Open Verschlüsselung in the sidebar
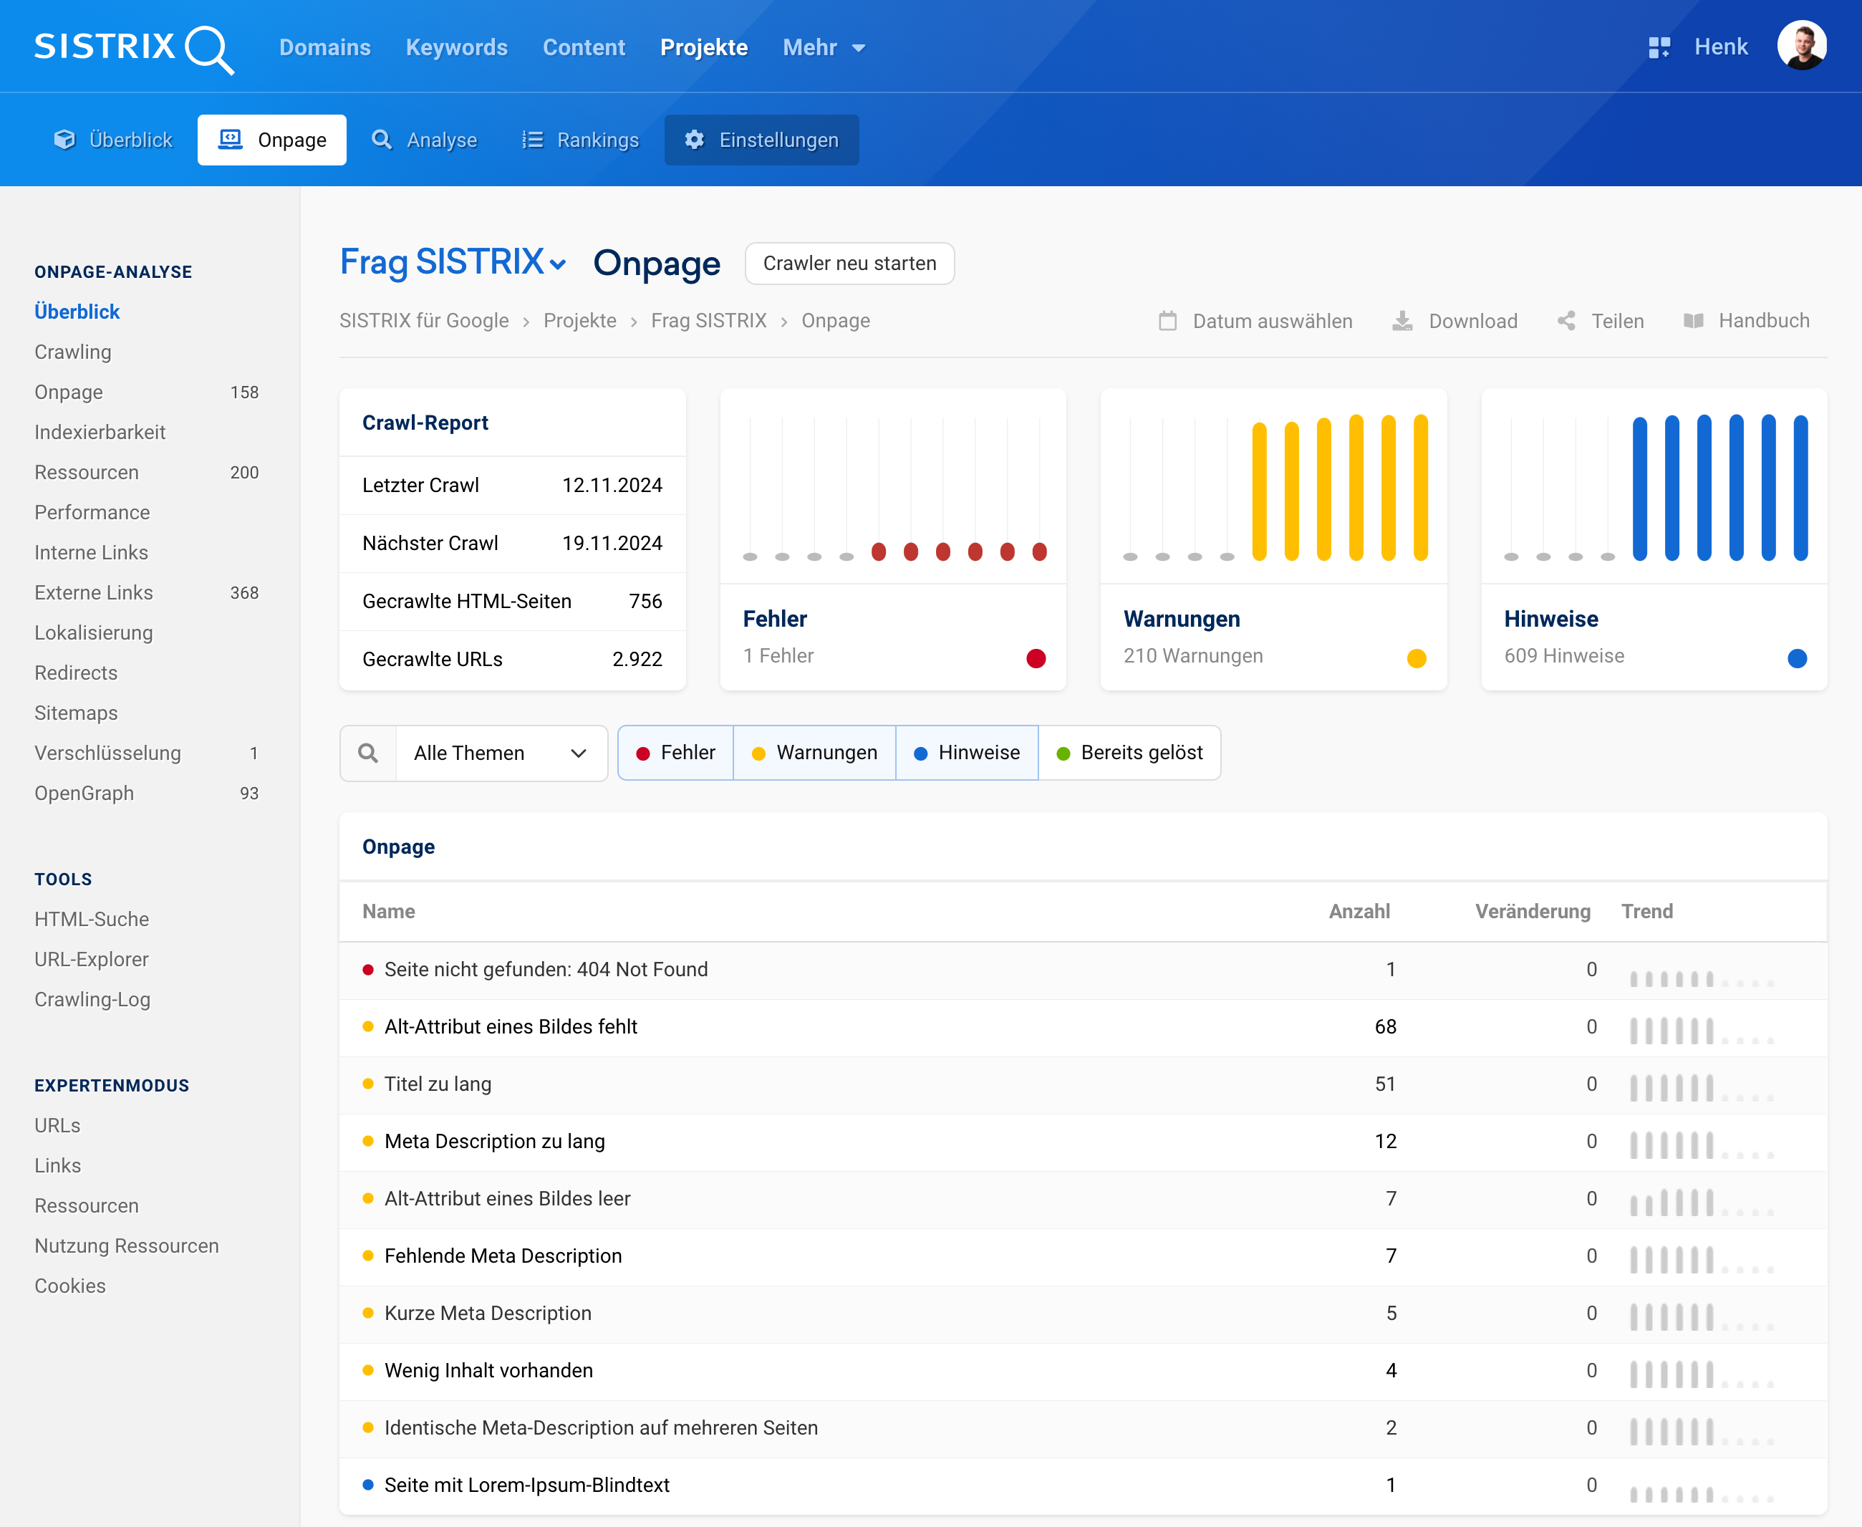This screenshot has height=1527, width=1862. [x=107, y=753]
